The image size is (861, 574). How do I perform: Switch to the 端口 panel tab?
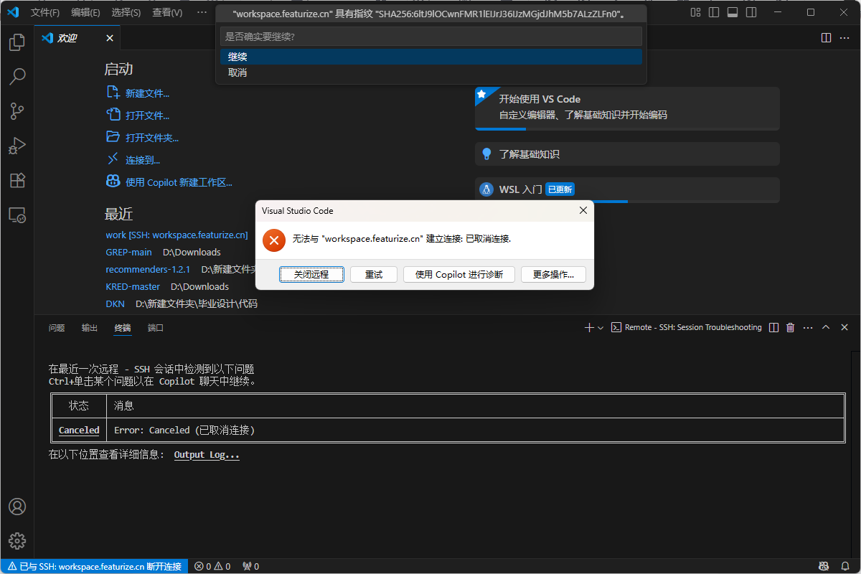(156, 328)
